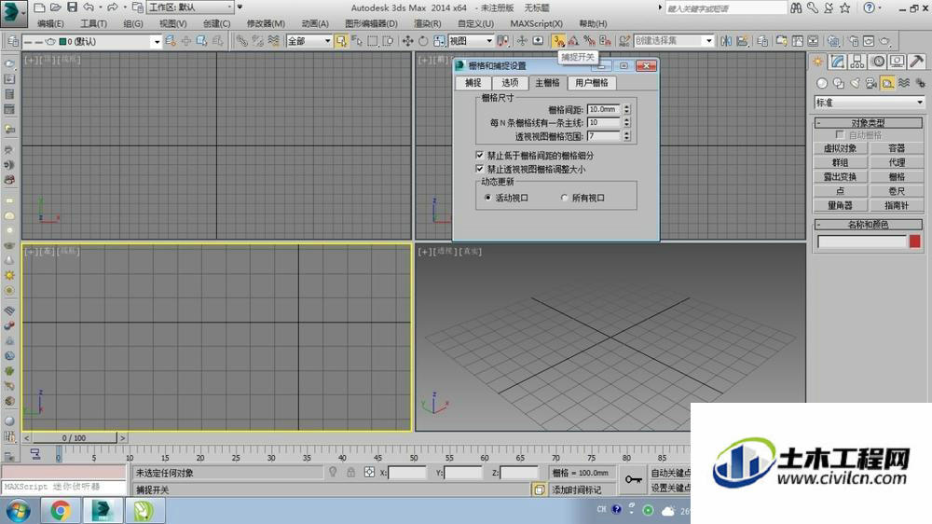Toggle inhibit perspective view grid resize checkbox

pyautogui.click(x=480, y=169)
